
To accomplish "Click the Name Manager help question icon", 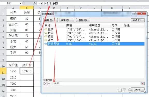I will tap(134, 13).
